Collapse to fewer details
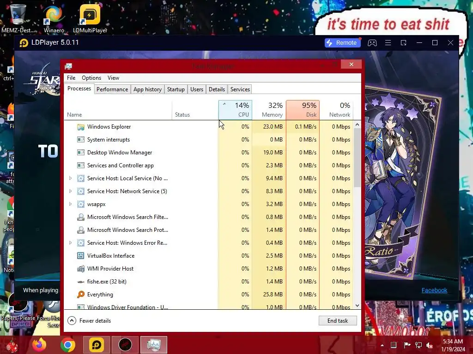Image resolution: width=473 pixels, height=354 pixels. 89,321
